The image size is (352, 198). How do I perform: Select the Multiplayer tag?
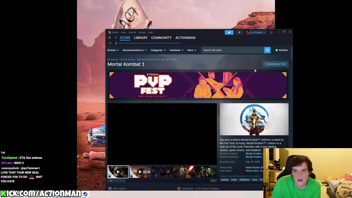[x=244, y=180]
